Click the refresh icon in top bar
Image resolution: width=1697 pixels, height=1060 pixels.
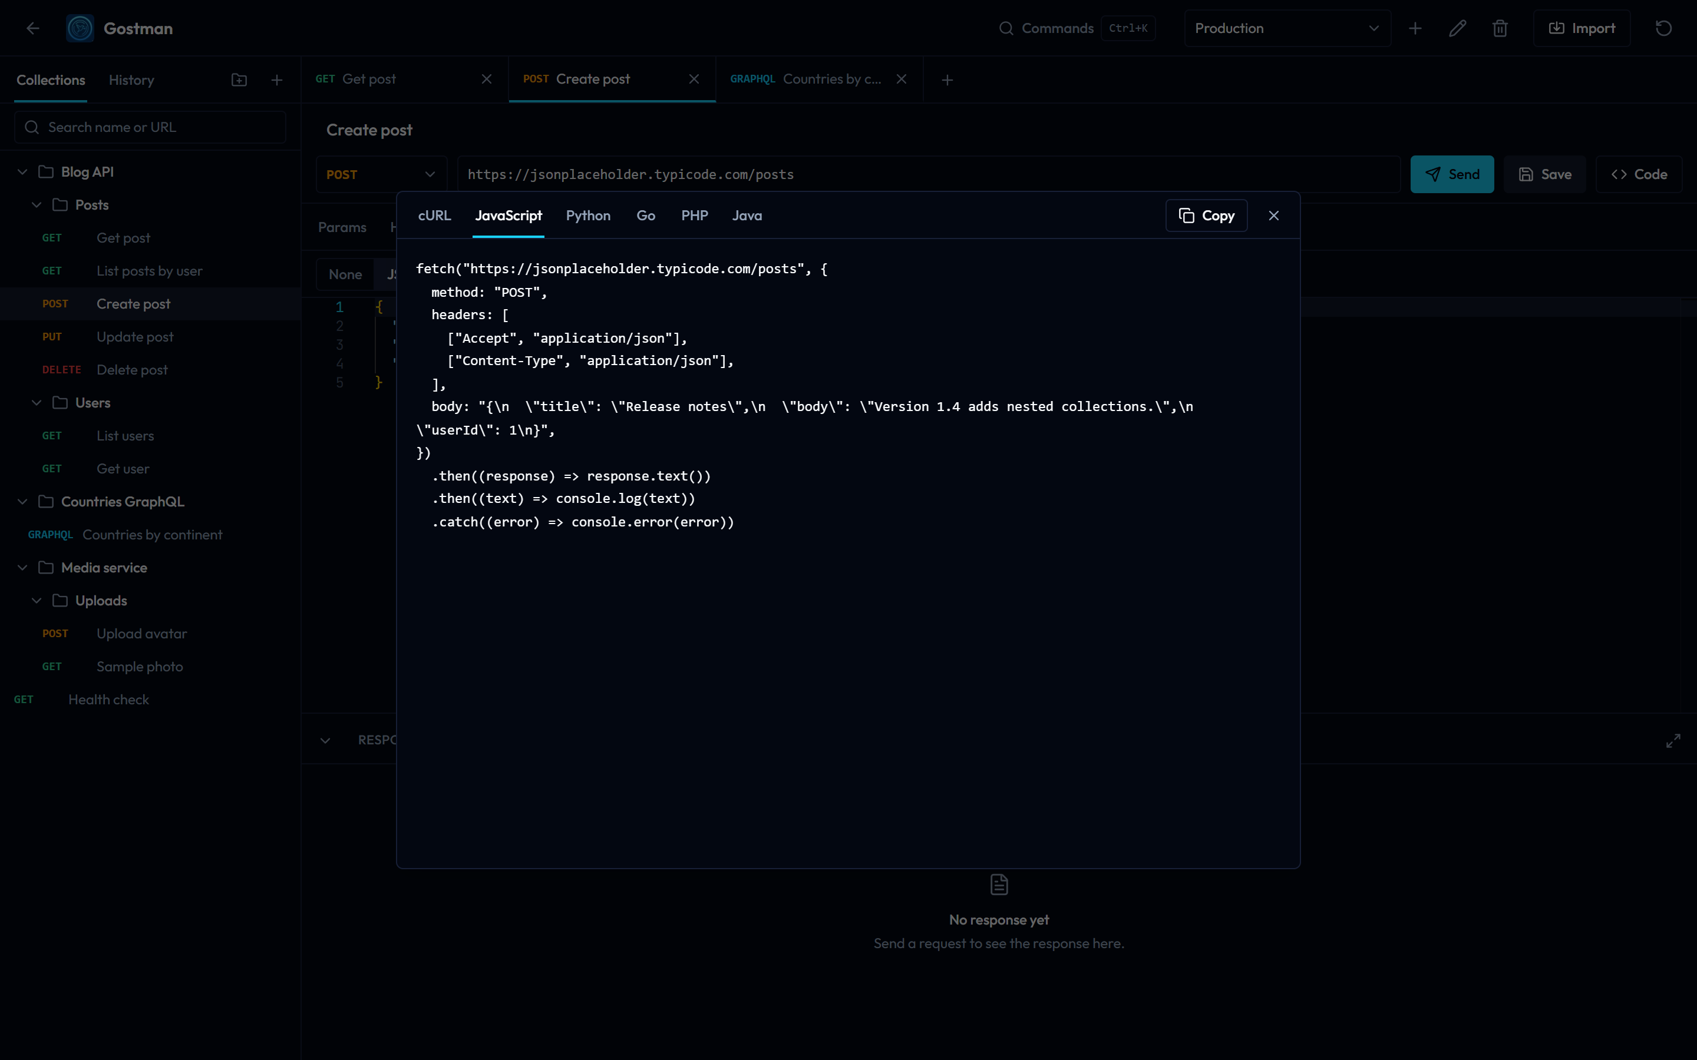tap(1663, 28)
